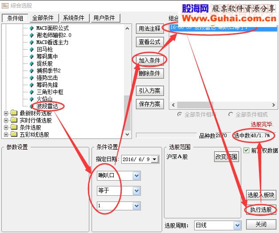Click the 删除条件 button
Viewport: 279px width, 233px height.
point(150,73)
